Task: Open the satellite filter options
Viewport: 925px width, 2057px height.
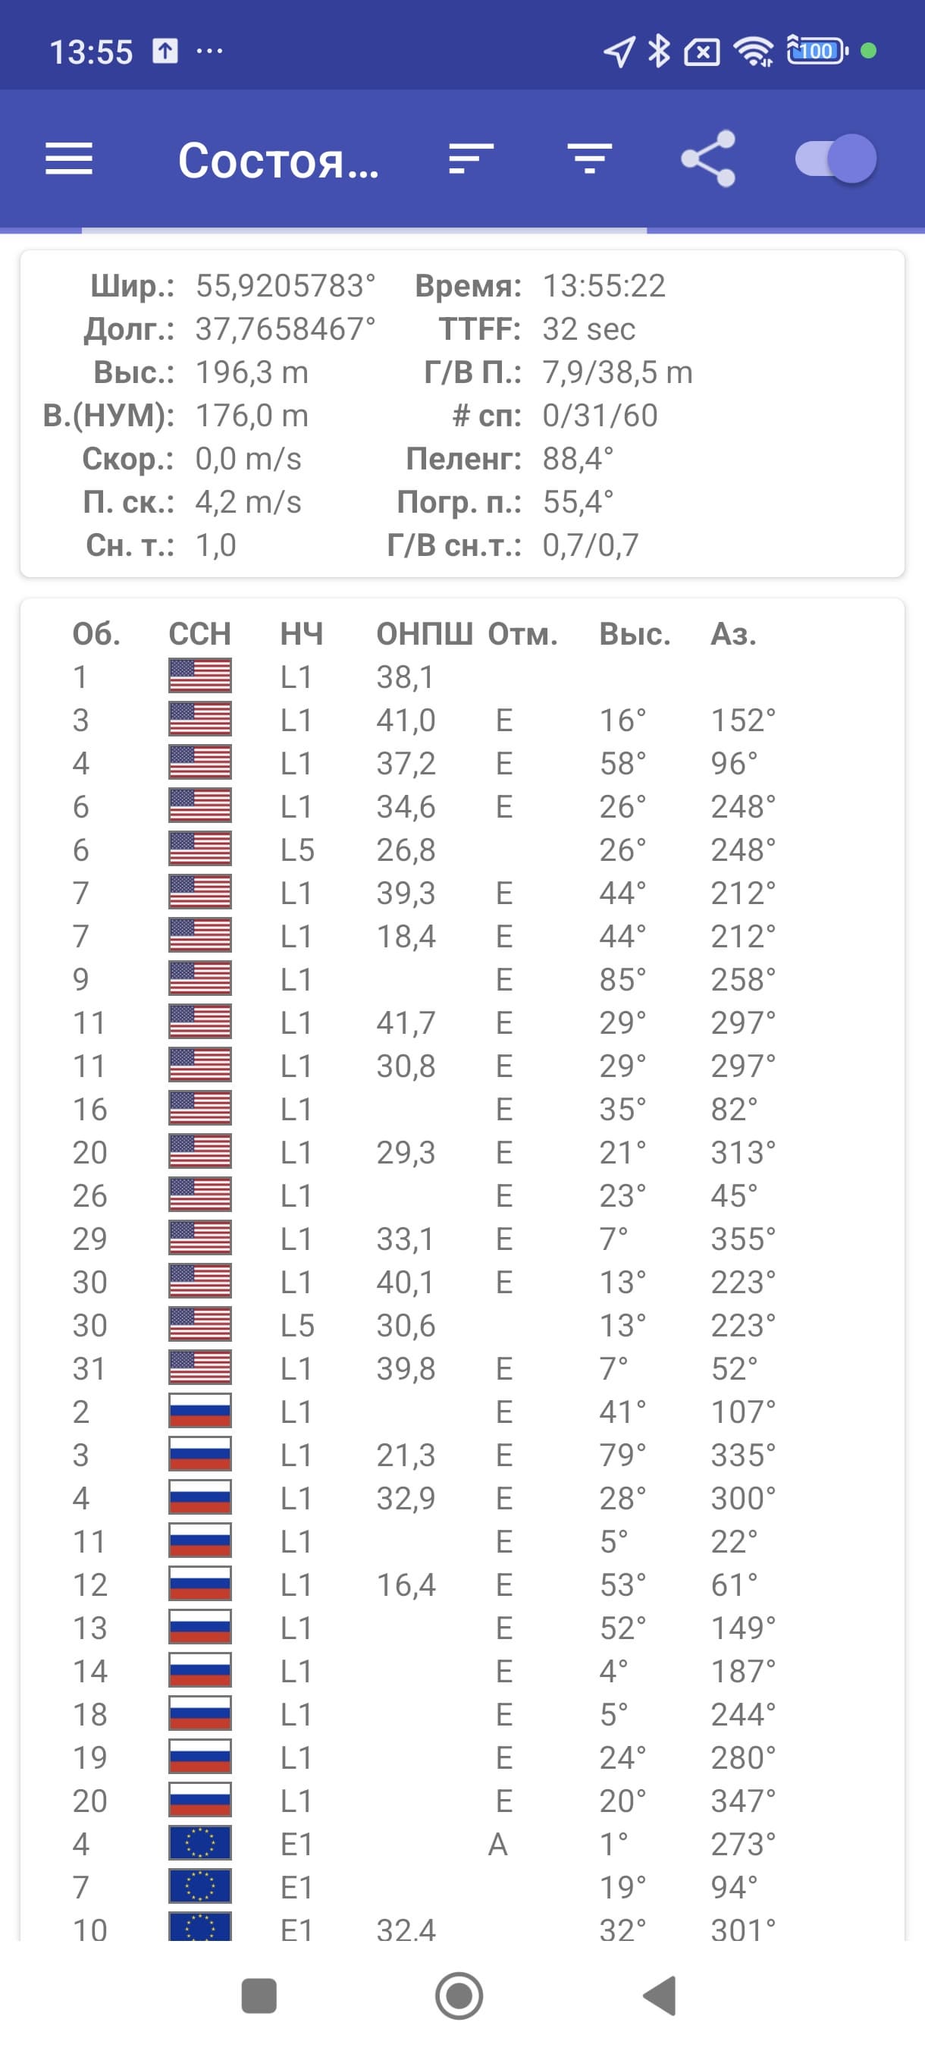Action: pyautogui.click(x=589, y=159)
